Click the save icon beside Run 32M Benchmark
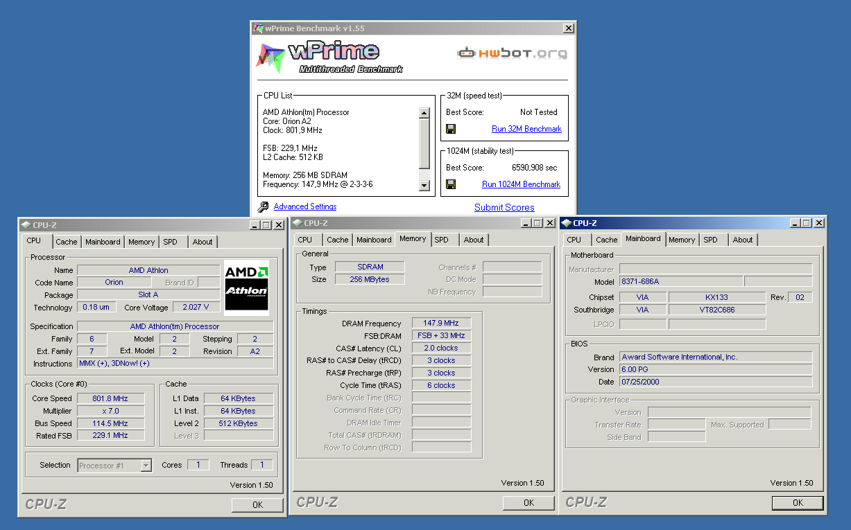Screen dimensions: 851x530 451,129
